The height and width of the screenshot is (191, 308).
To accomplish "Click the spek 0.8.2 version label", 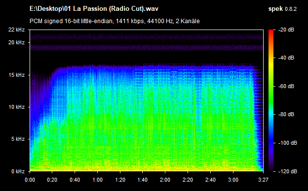I will pyautogui.click(x=282, y=9).
